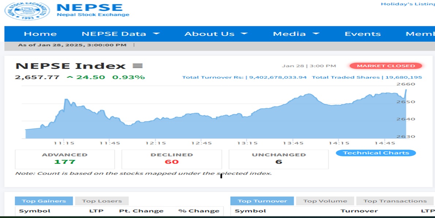Select the Top Transactions tab

coord(395,201)
